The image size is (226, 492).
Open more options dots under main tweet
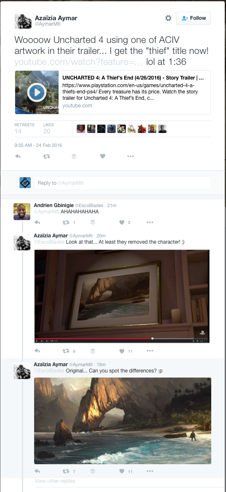pos(130,156)
